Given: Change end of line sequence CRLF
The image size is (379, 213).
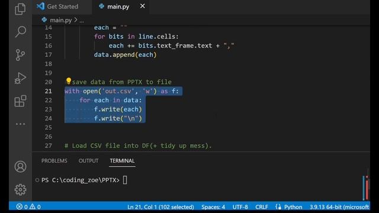Looking at the screenshot, I should pos(262,207).
